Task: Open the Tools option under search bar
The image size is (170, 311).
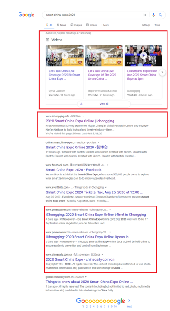Action: pos(157,25)
